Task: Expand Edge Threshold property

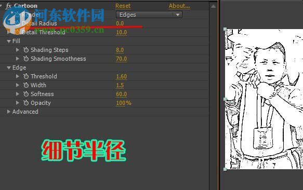Action: (x=17, y=76)
